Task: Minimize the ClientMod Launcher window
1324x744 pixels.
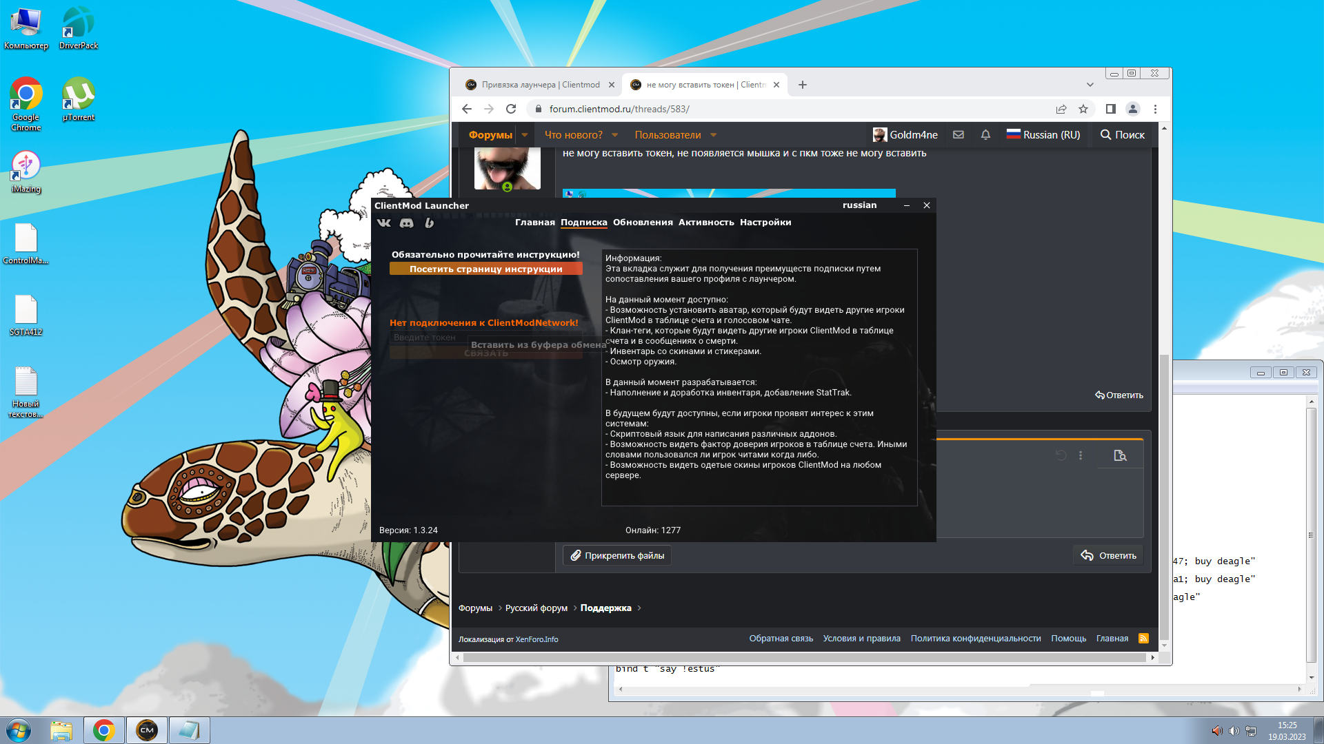Action: pos(907,205)
